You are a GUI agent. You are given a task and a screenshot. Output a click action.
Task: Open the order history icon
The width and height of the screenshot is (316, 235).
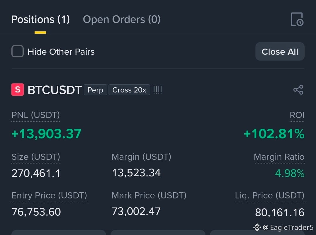(297, 19)
